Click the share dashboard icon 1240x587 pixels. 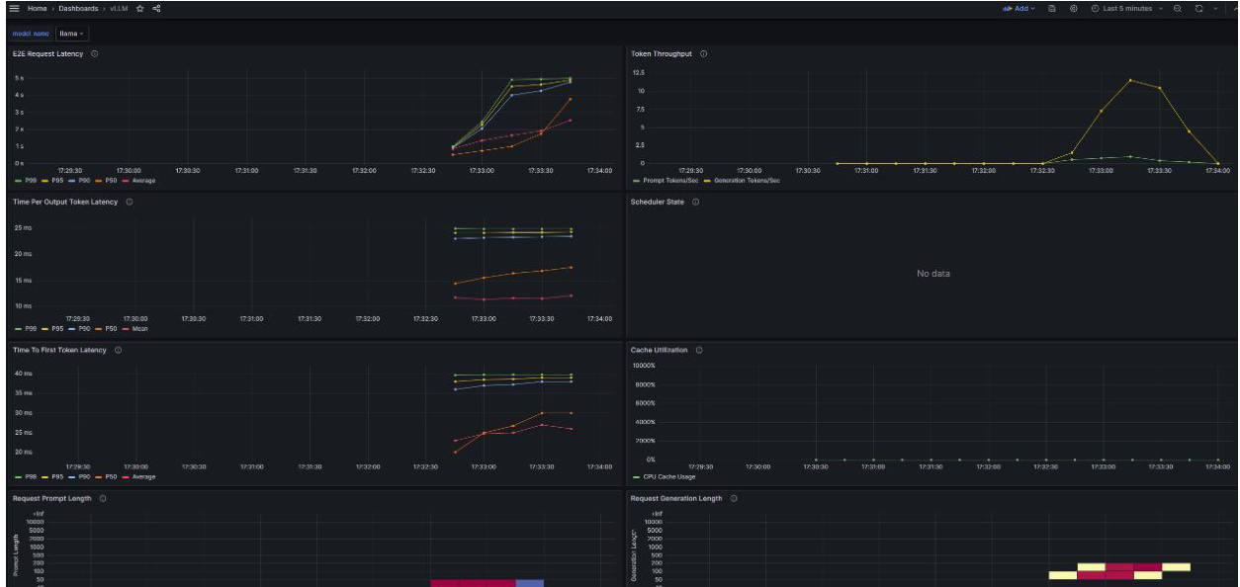(156, 8)
